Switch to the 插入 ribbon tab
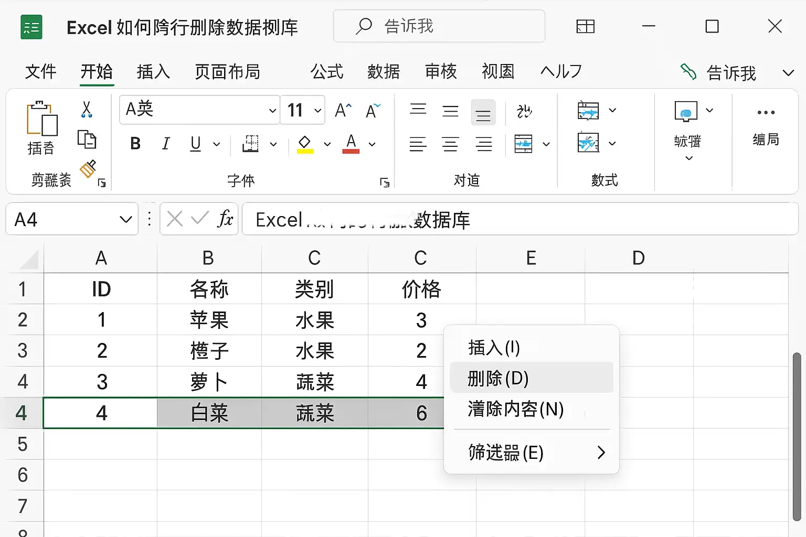 153,71
